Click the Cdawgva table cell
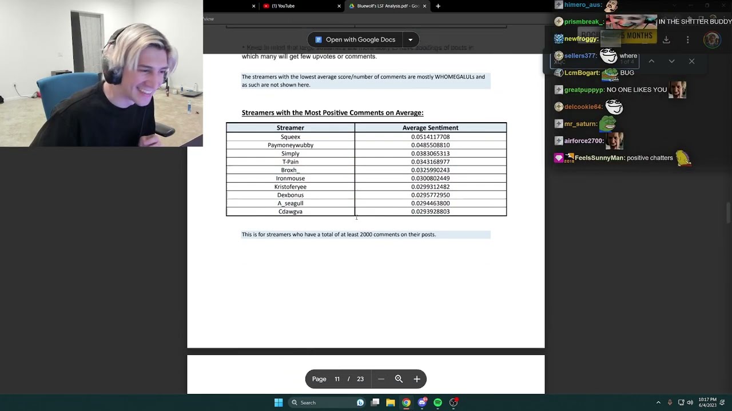Viewport: 732px width, 411px height. [x=291, y=212]
